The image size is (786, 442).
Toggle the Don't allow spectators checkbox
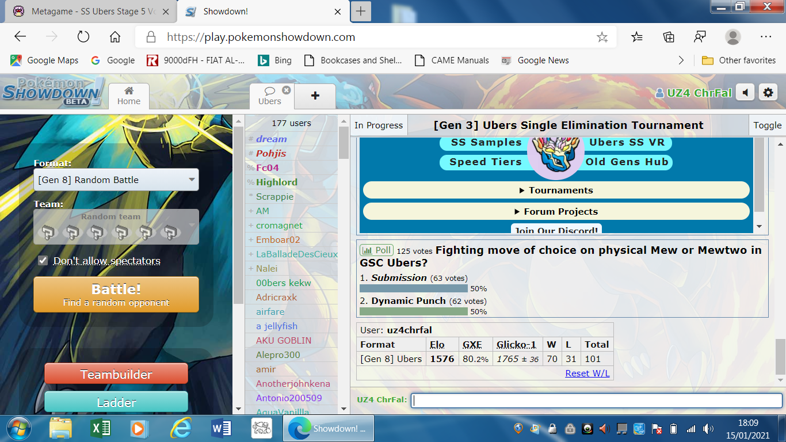click(x=43, y=261)
